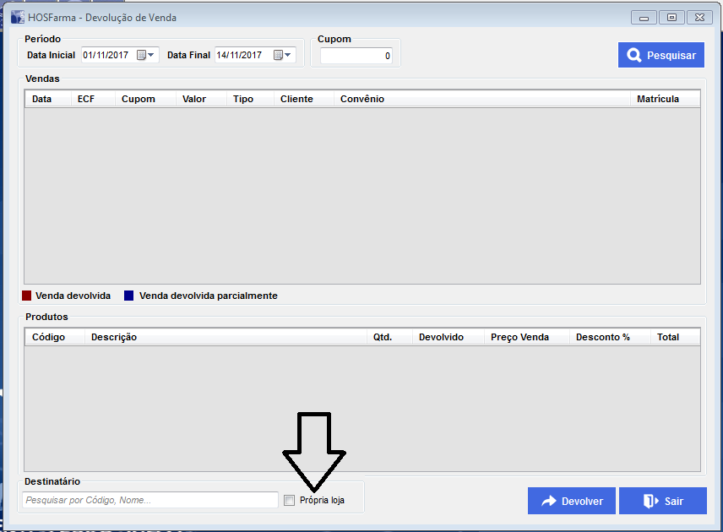Click the Cupom number input field

click(356, 56)
